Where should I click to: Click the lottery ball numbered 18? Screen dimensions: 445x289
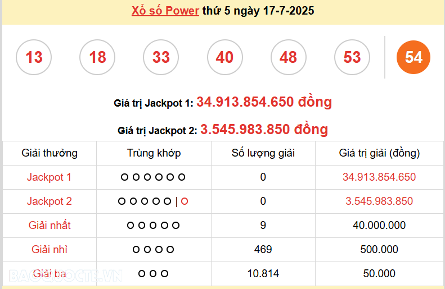[97, 57]
